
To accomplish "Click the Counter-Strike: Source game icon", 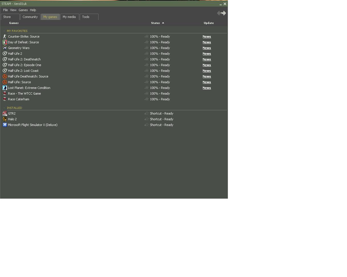I will click(5, 36).
